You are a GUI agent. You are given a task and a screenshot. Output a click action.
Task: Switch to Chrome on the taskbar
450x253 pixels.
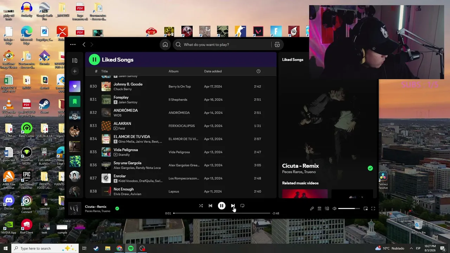tap(119, 248)
